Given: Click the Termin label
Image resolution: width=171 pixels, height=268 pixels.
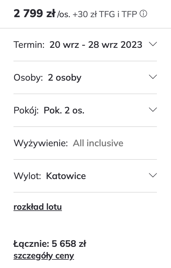Looking at the screenshot, I should (29, 45).
